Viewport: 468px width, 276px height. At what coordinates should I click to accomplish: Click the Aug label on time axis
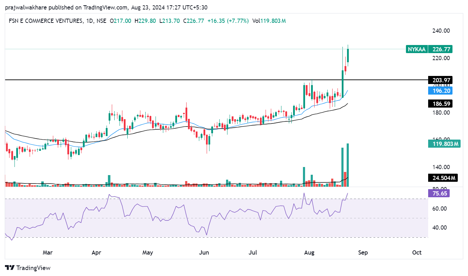309,252
